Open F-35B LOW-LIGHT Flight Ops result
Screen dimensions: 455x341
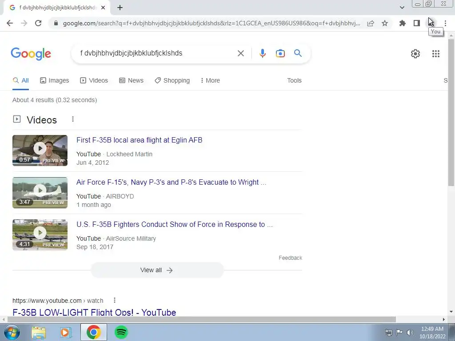pyautogui.click(x=94, y=312)
